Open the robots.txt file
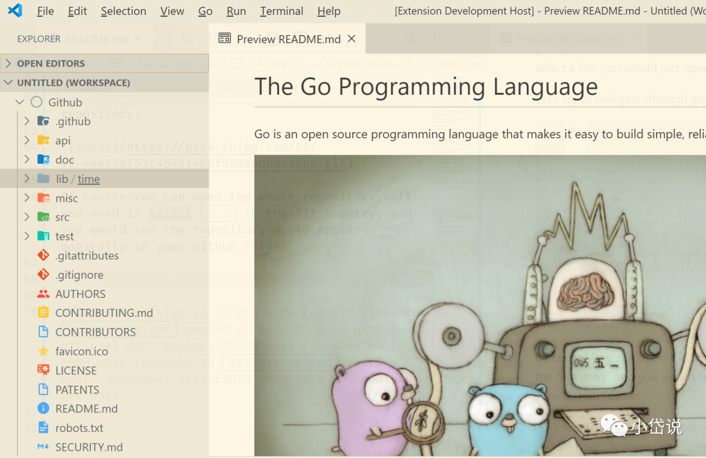The height and width of the screenshot is (458, 706). pyautogui.click(x=79, y=429)
